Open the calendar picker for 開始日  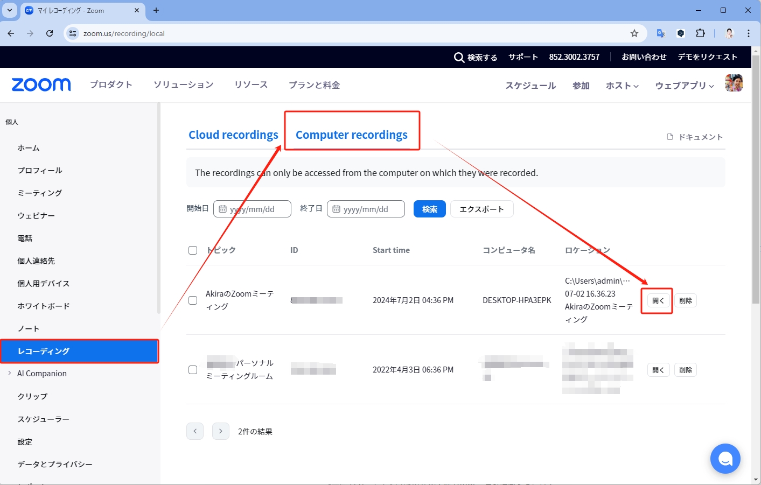tap(223, 208)
